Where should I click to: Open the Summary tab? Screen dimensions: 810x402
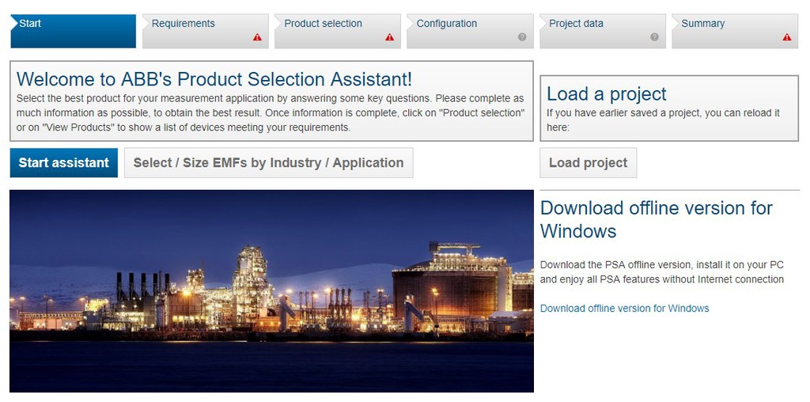735,31
